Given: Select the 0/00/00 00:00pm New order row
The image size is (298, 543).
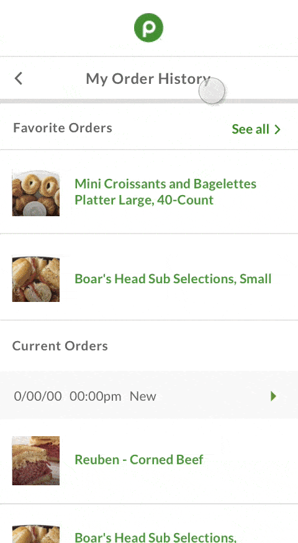Looking at the screenshot, I should [x=149, y=395].
